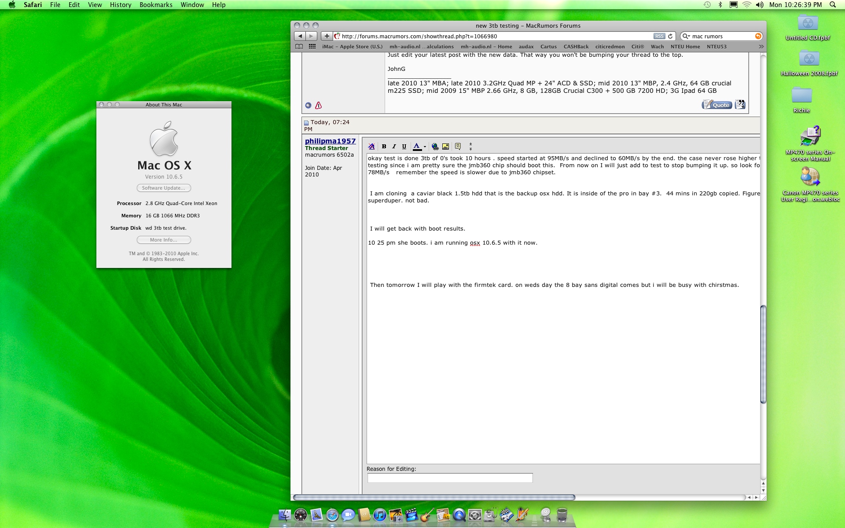Open philipma1957 username link
Screen dimensions: 845x528
[330, 141]
